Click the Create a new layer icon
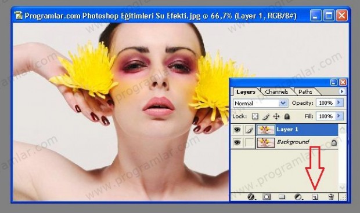360x213 pixels. point(315,197)
